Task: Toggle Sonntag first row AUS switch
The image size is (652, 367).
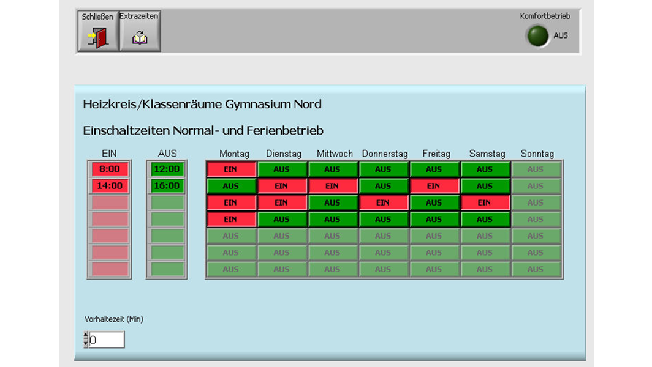Action: (536, 169)
